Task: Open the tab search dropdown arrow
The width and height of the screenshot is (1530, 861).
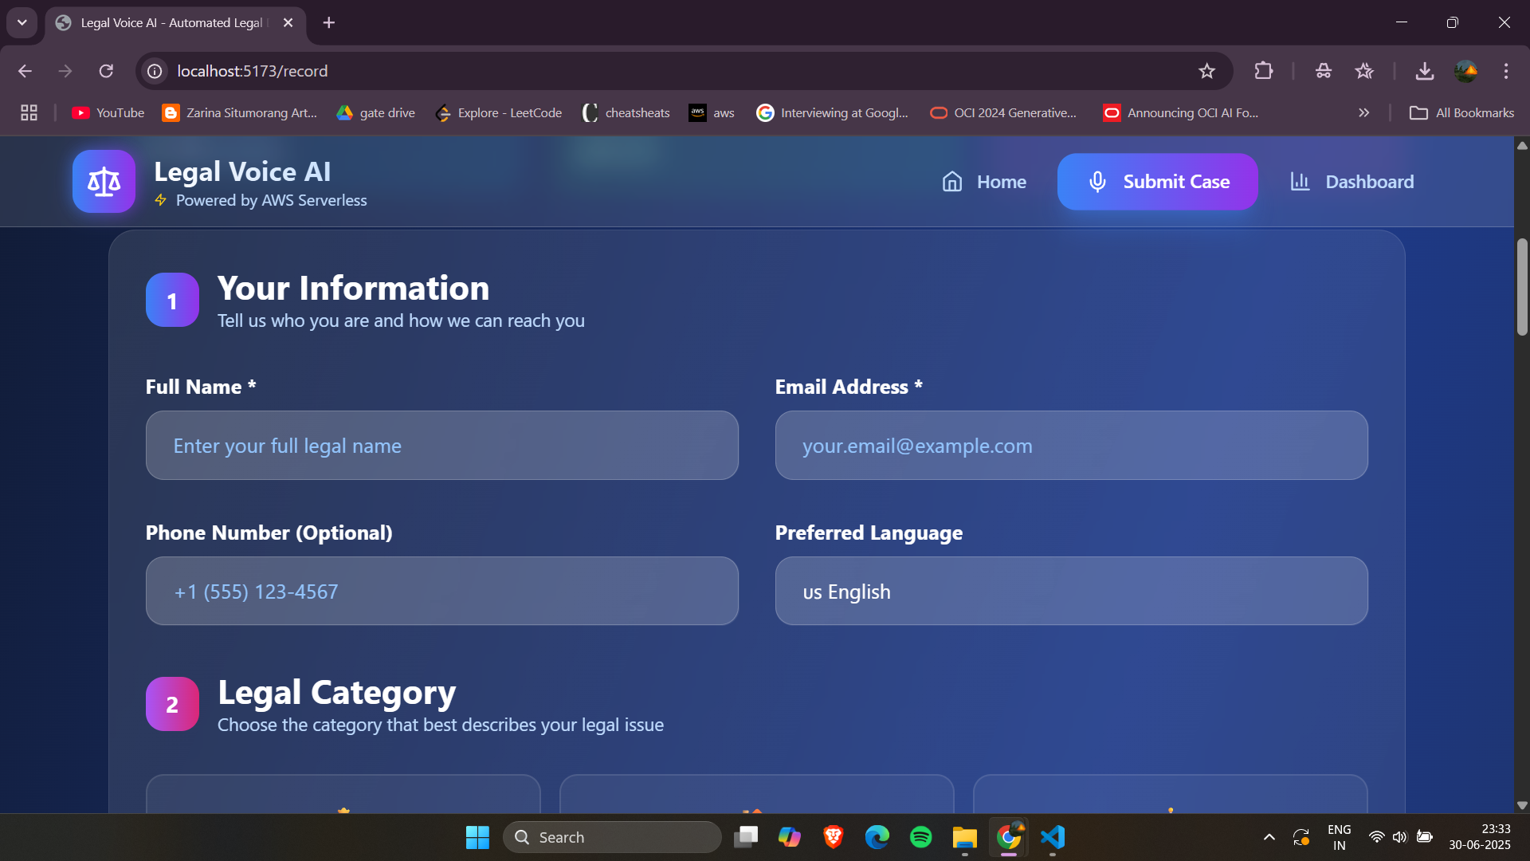Action: pyautogui.click(x=22, y=22)
